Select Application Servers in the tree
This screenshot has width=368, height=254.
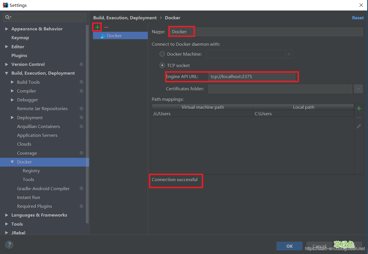pos(37,135)
